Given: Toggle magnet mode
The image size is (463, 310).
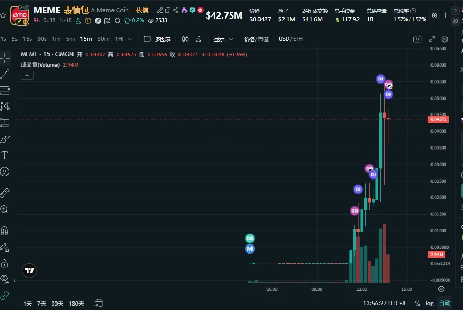Looking at the screenshot, I should pos(5,230).
